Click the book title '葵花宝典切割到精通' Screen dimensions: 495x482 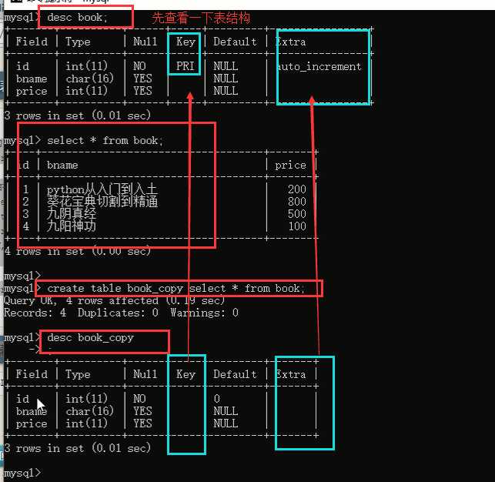pos(102,202)
